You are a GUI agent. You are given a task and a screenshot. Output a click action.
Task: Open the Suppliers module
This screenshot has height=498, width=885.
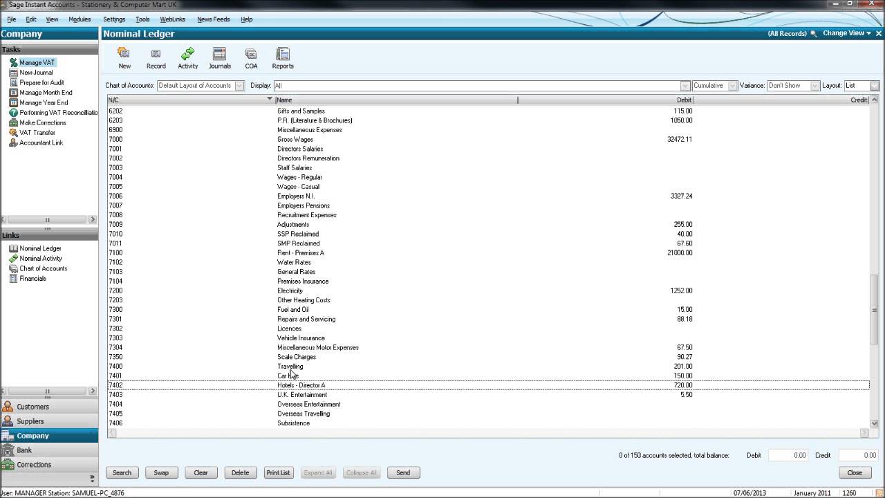pos(49,421)
